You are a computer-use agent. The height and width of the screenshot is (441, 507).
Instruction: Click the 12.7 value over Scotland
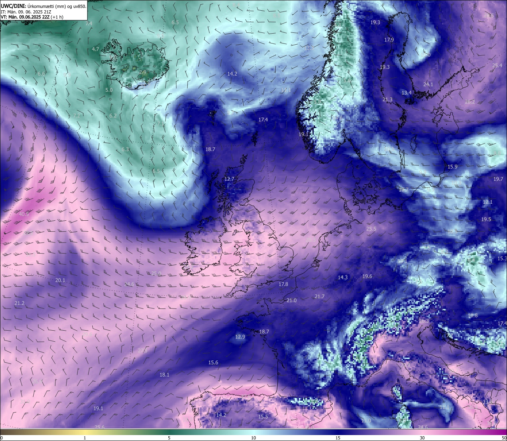tap(229, 179)
